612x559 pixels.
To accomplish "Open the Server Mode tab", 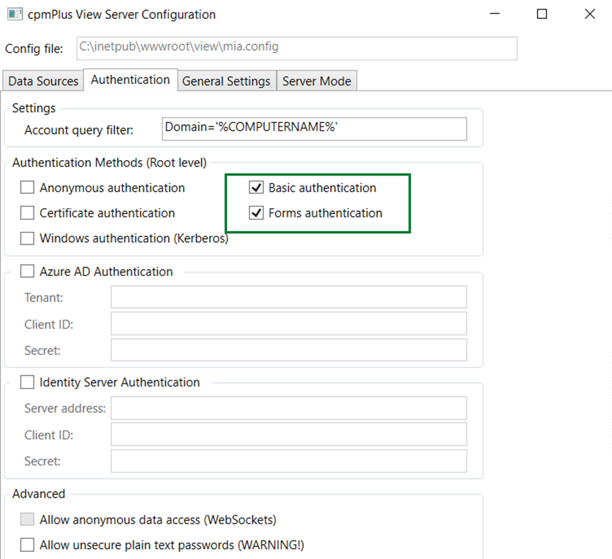I will point(316,81).
